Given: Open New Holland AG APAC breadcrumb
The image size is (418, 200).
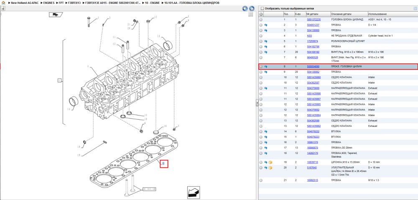Looking at the screenshot, I should (x=25, y=3).
